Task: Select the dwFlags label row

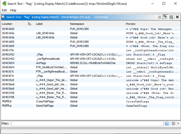Action: click(91, 63)
